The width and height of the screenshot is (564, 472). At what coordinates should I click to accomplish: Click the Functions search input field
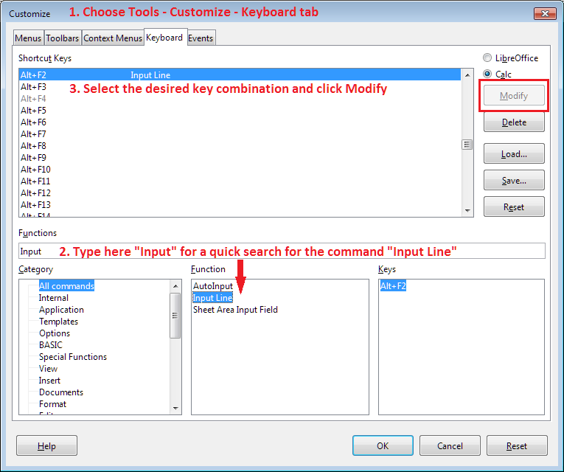(x=280, y=251)
